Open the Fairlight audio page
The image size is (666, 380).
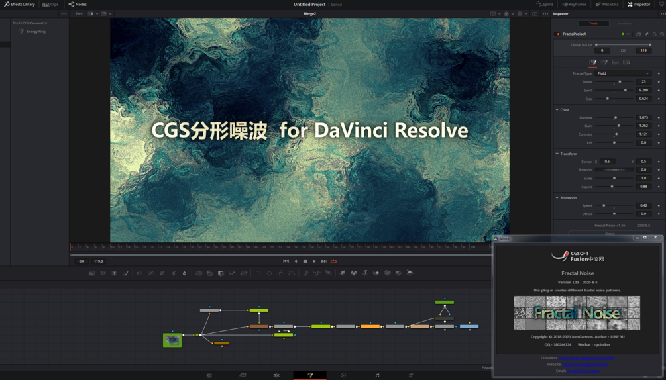[377, 375]
